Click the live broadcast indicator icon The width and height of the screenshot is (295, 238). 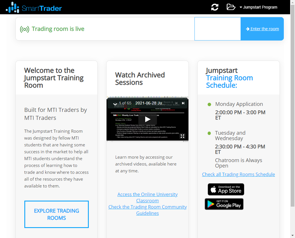(24, 29)
